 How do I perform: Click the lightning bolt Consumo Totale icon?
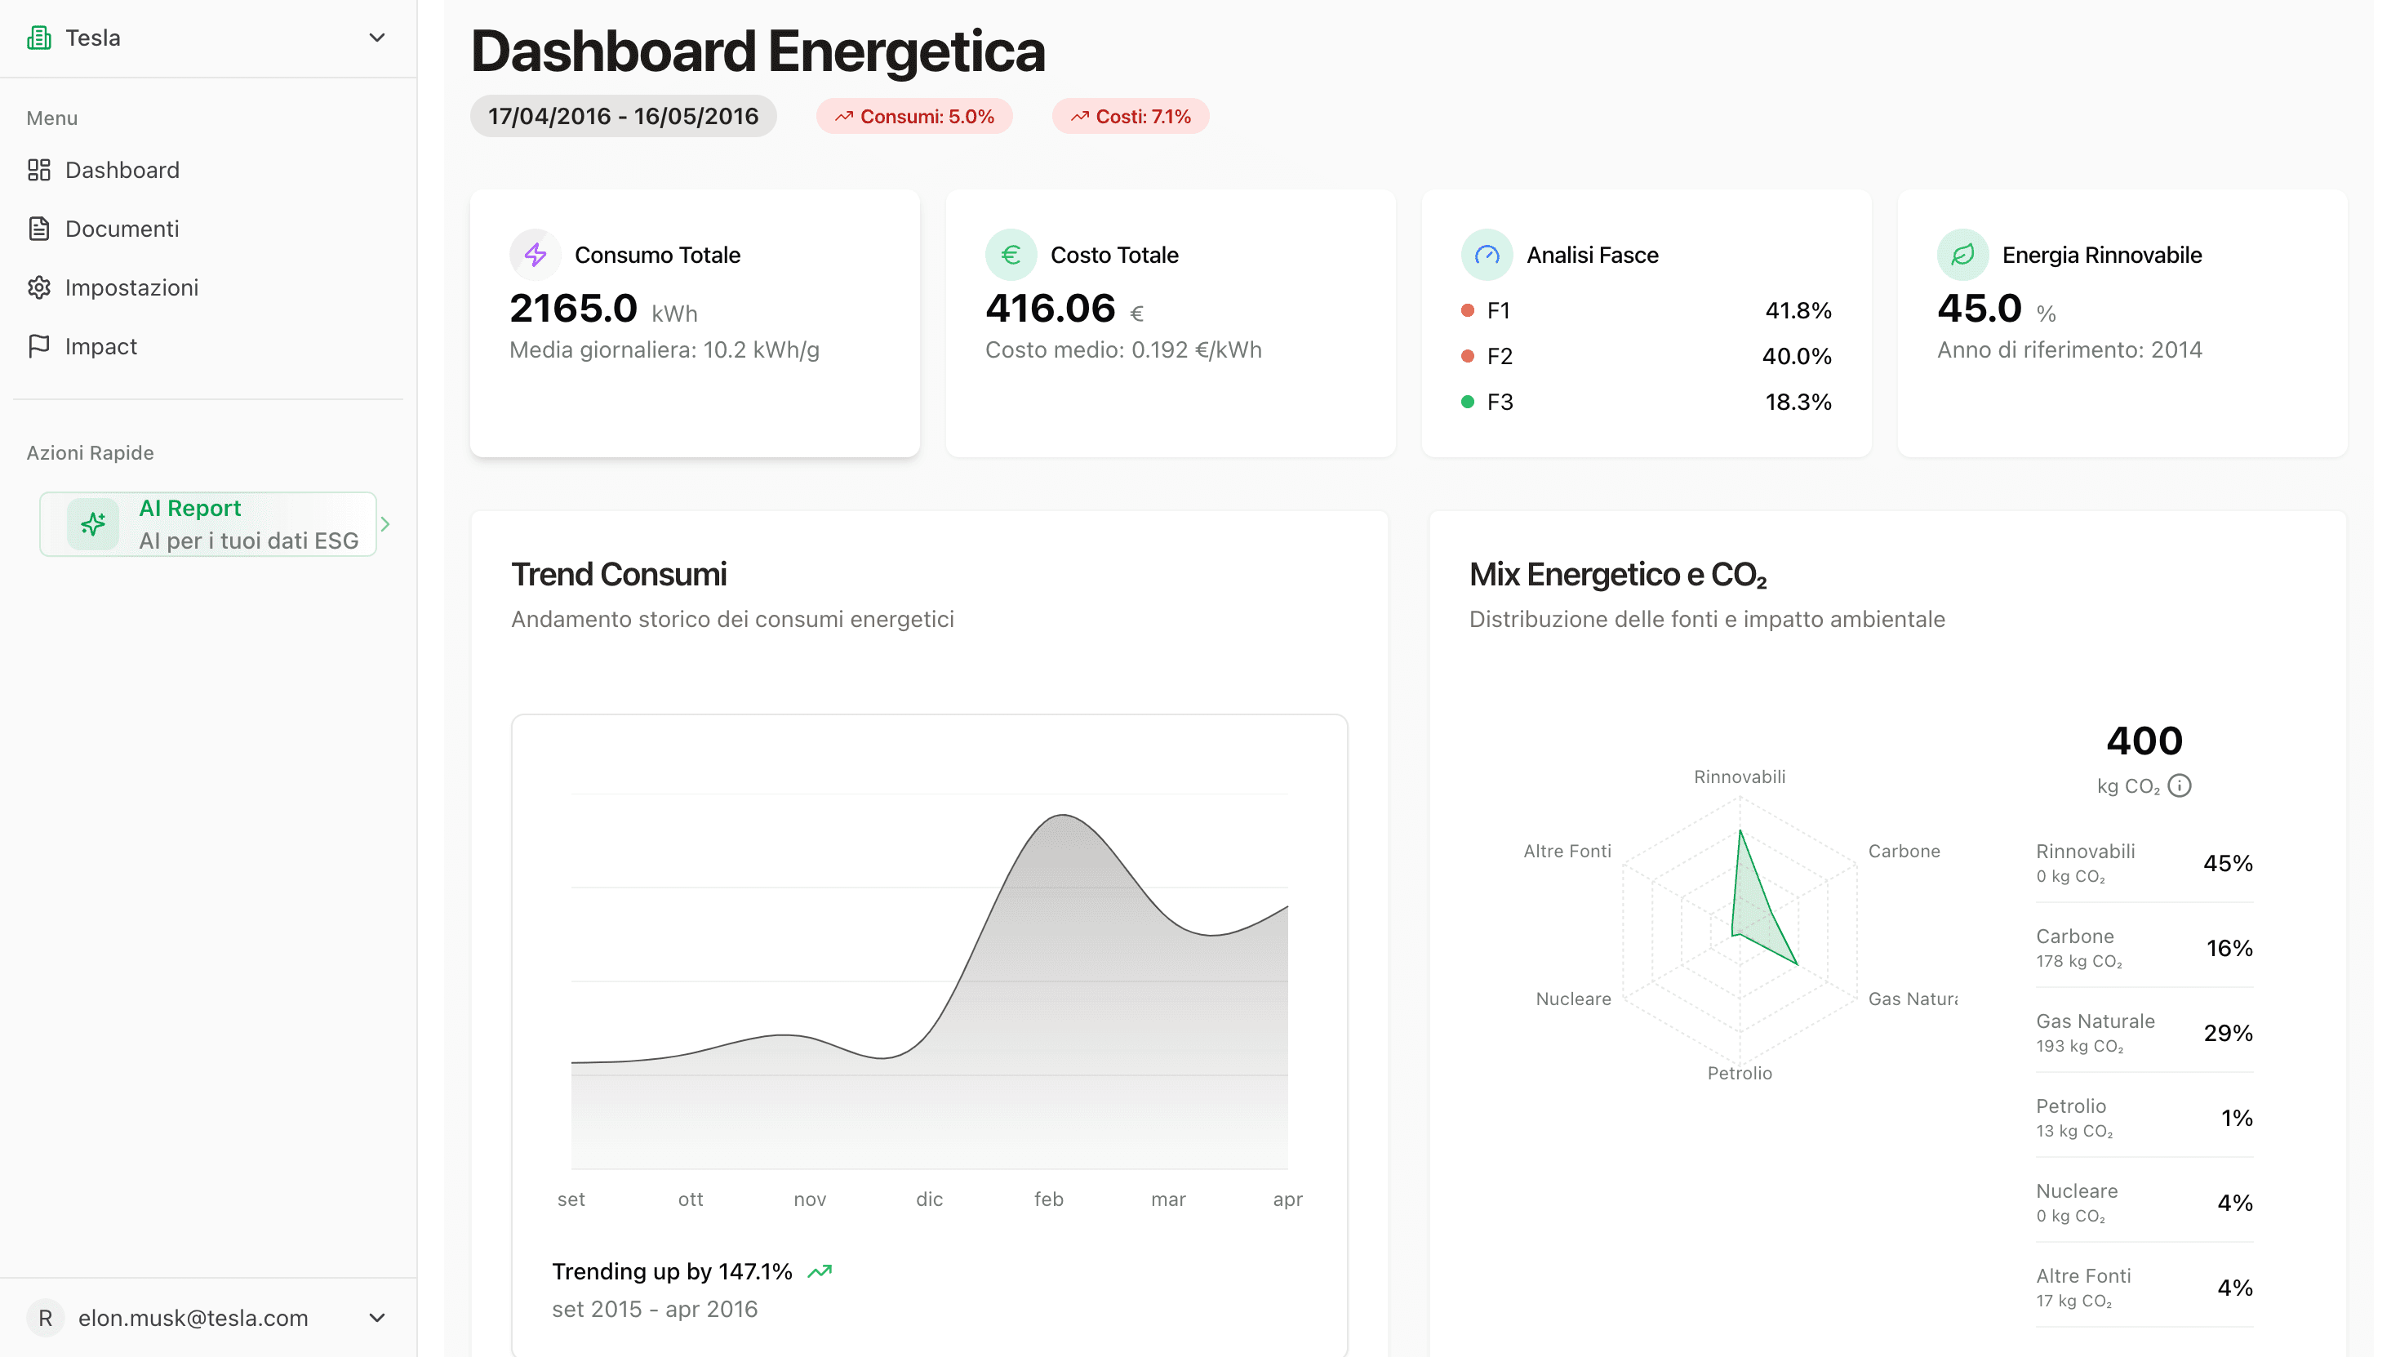click(x=536, y=255)
